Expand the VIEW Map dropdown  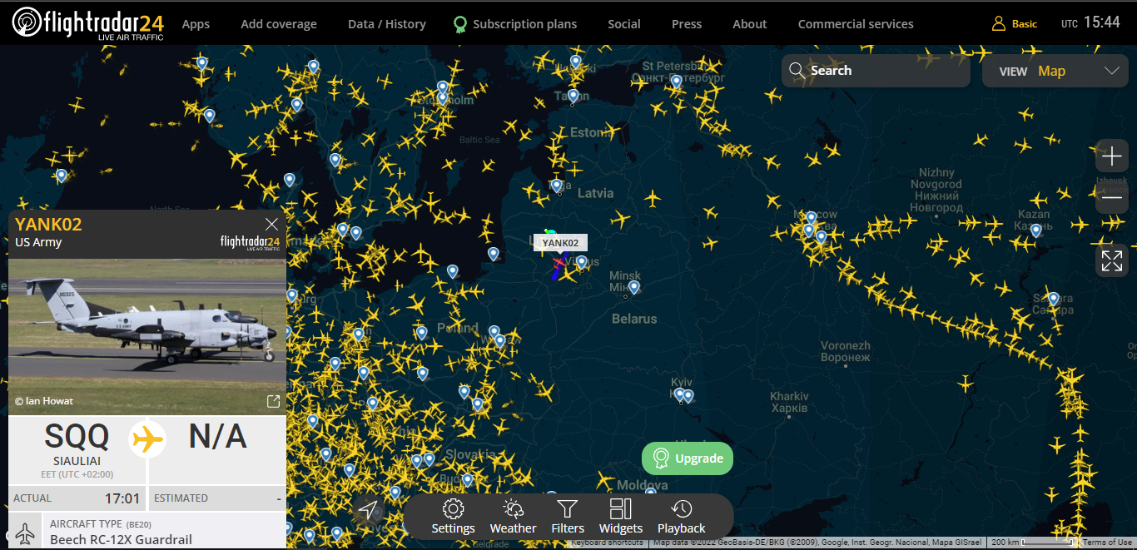[1055, 71]
